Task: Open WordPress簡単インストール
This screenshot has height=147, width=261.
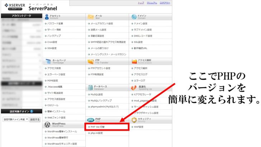Action: click(62, 132)
